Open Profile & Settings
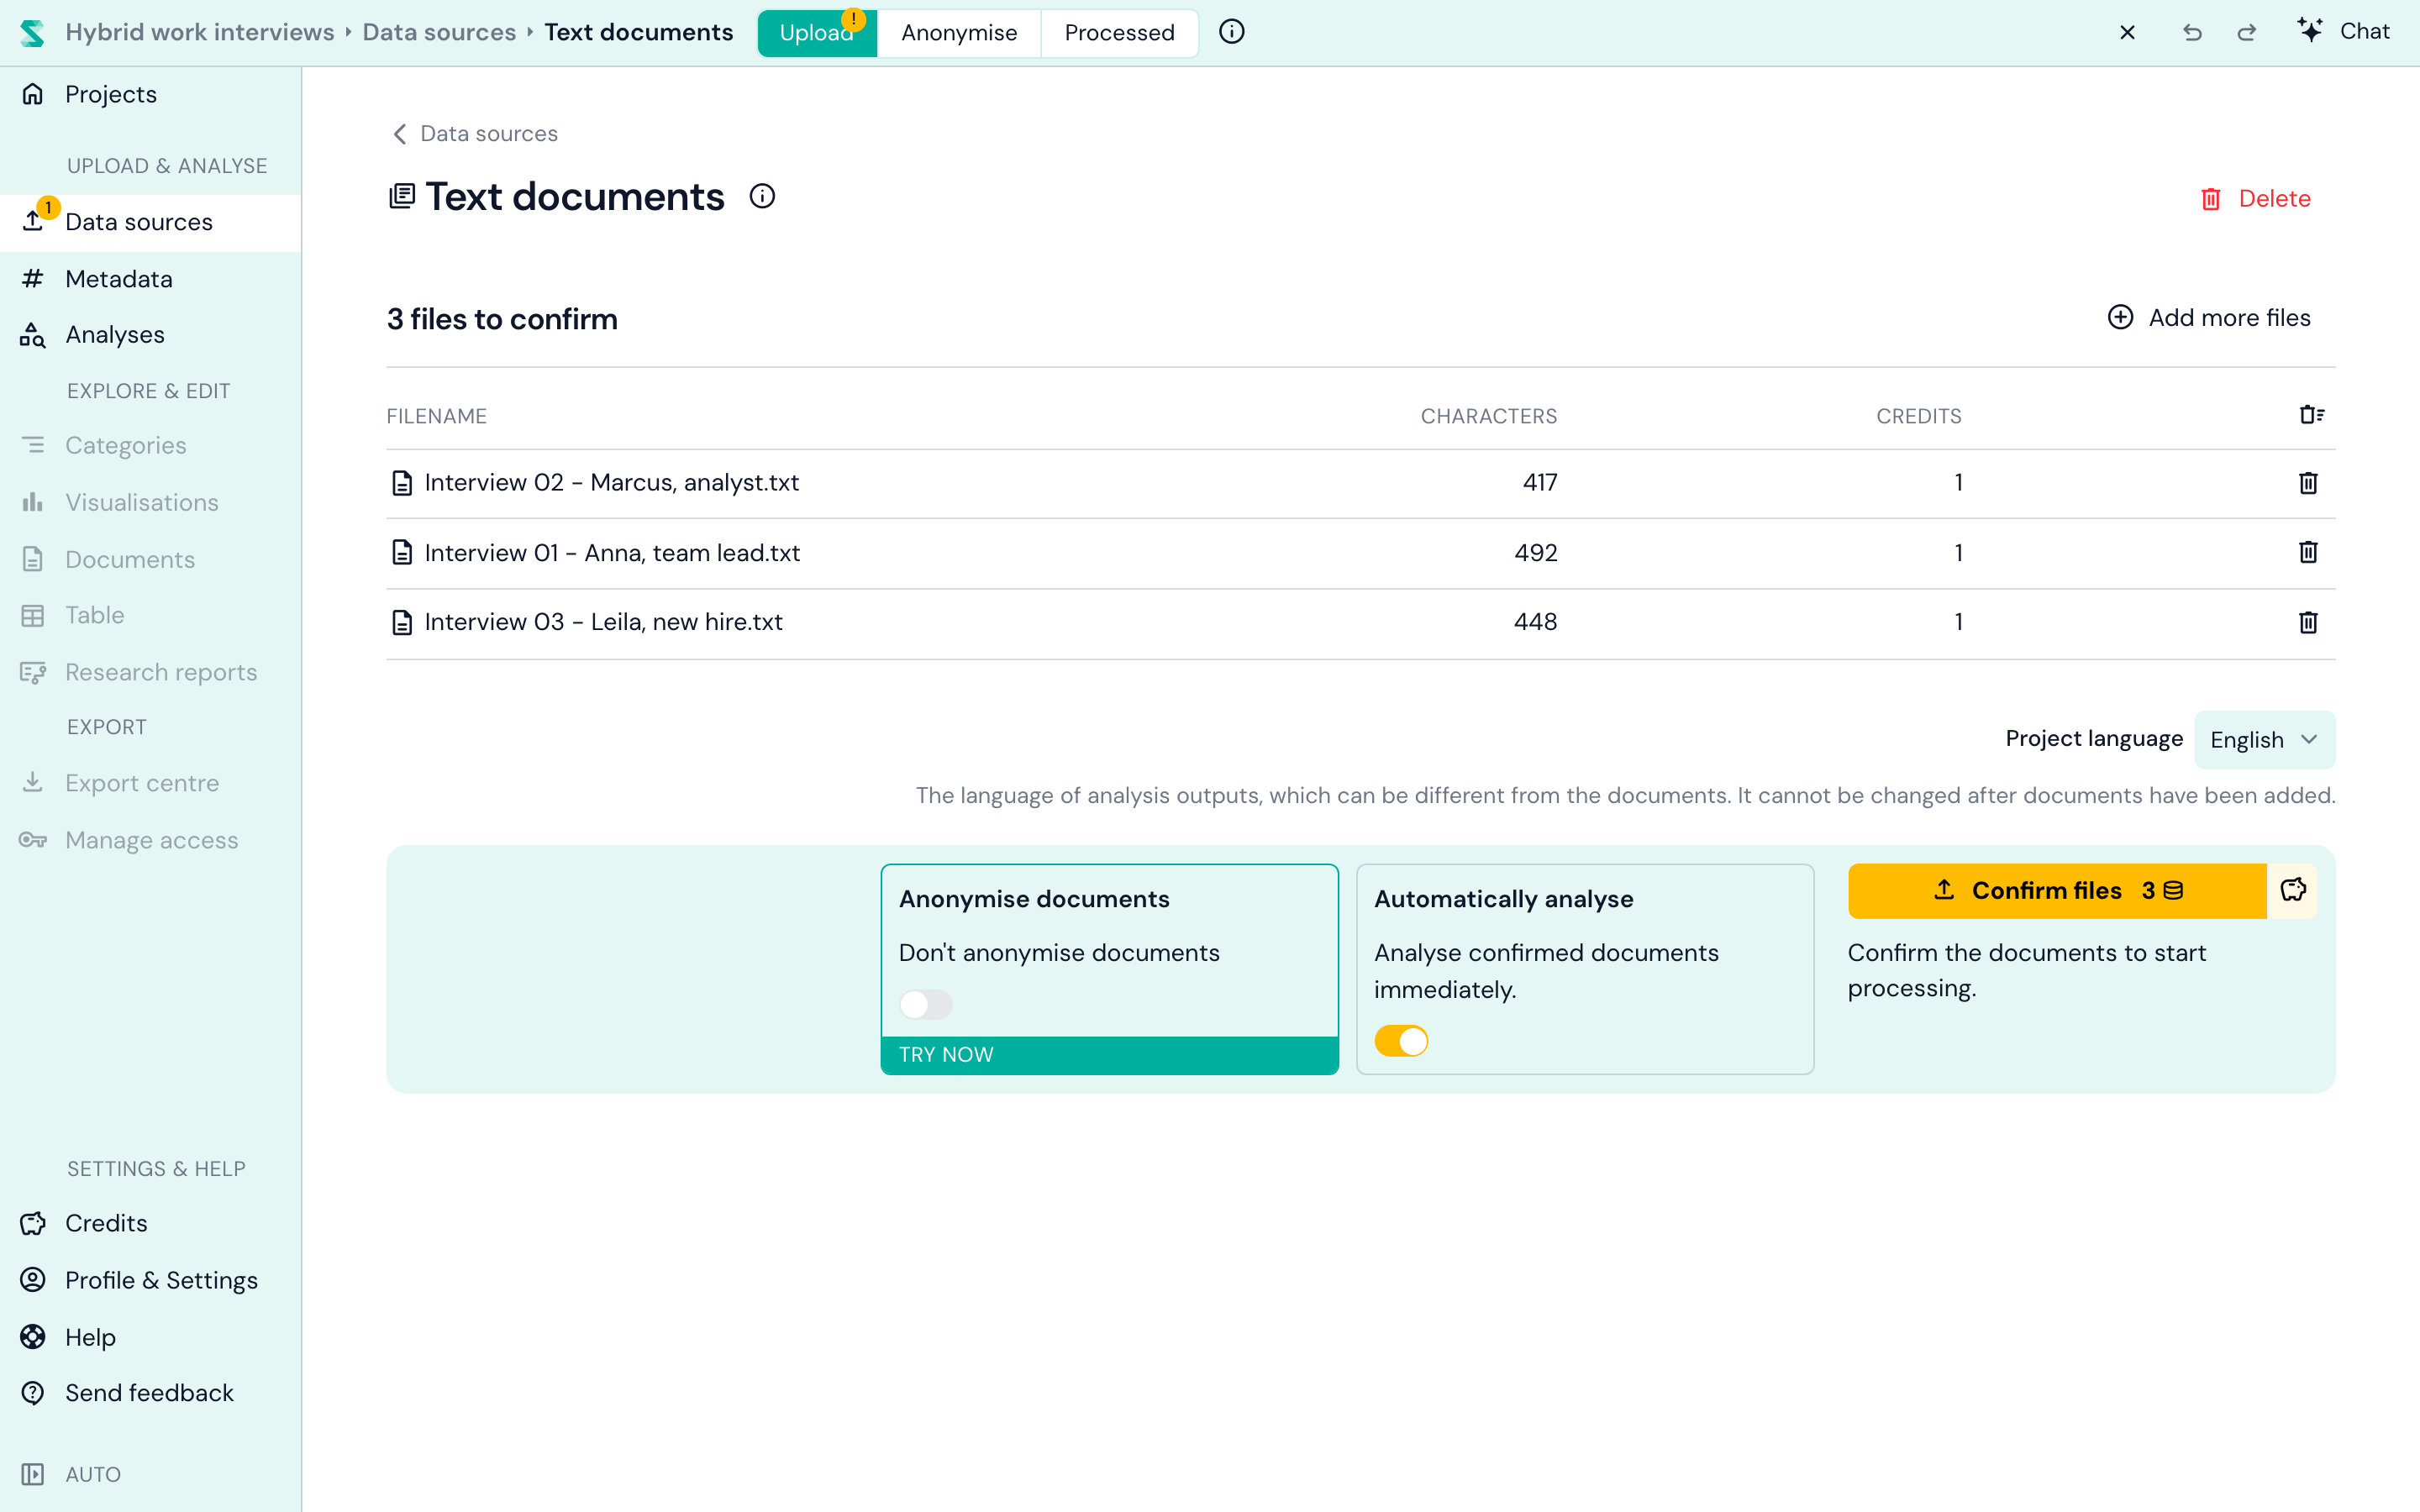The width and height of the screenshot is (2420, 1512). tap(161, 1280)
